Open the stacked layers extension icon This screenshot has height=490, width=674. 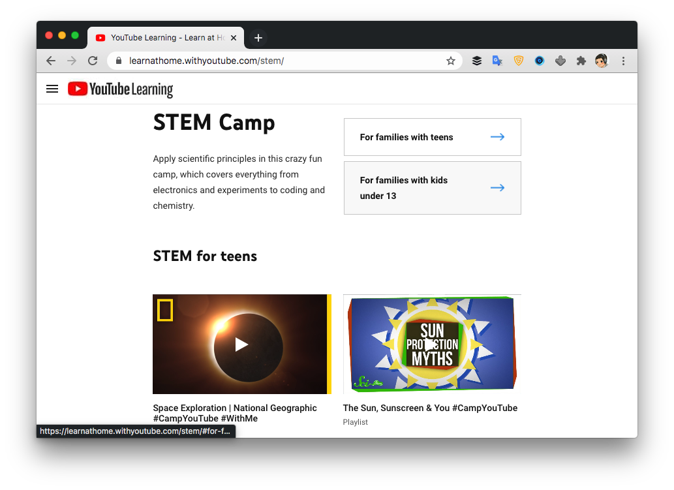[477, 61]
